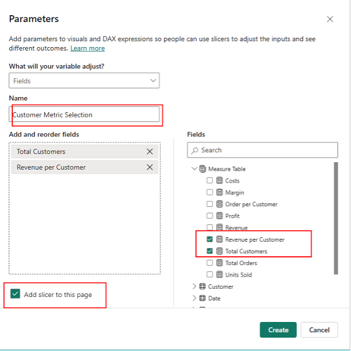351x351 pixels.
Task: Check the Profit measure checkbox
Action: pyautogui.click(x=210, y=216)
